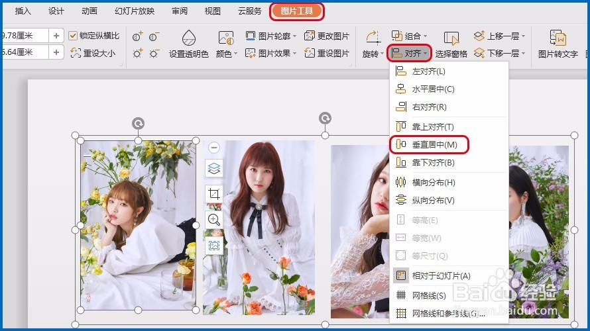The image size is (590, 331).
Task: Choose 右对齐(R) from menu
Action: coord(449,107)
